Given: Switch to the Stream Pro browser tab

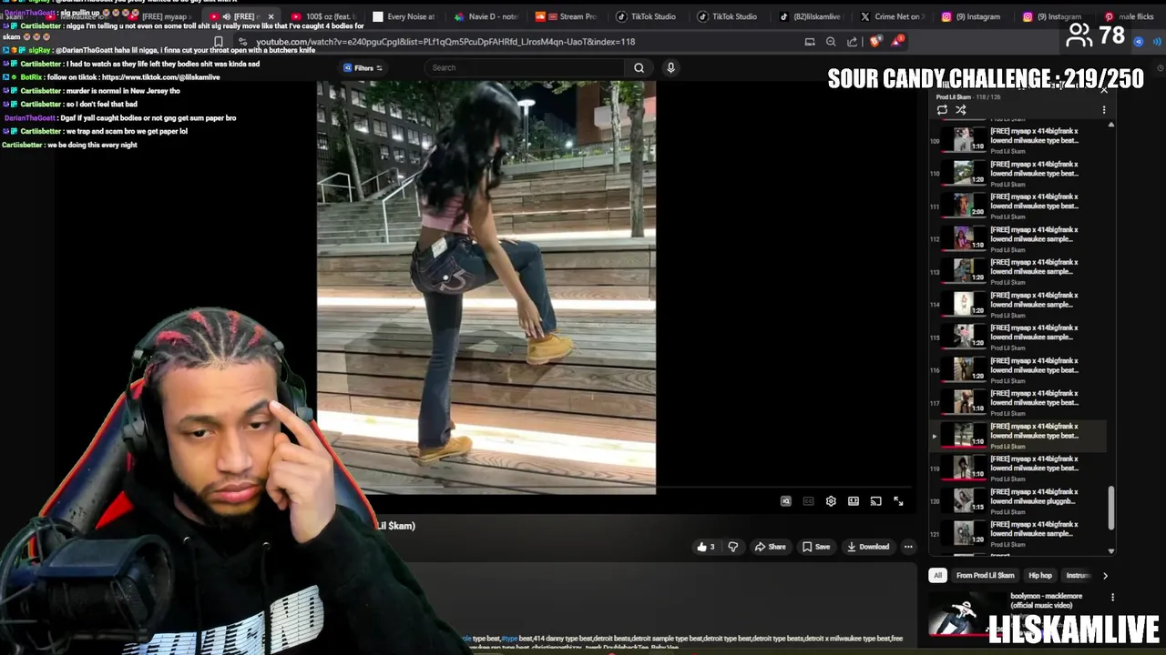Looking at the screenshot, I should click(567, 16).
